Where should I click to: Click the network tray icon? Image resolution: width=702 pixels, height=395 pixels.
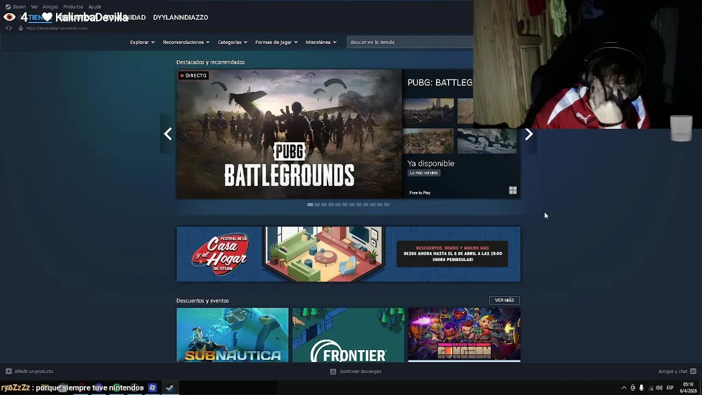point(650,388)
